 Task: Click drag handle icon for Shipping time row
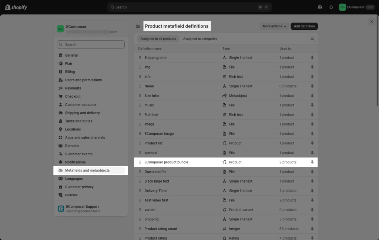coord(140,58)
